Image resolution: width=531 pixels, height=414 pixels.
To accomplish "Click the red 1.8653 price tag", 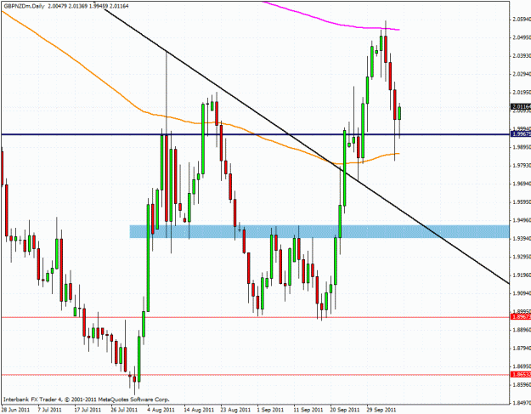I will [x=521, y=374].
